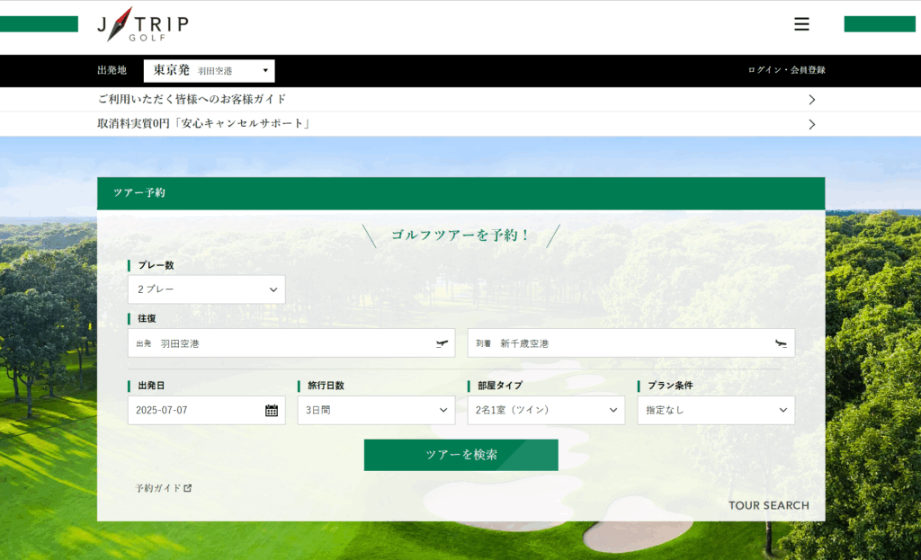Click the external link icon beside 予約ガイド

188,488
